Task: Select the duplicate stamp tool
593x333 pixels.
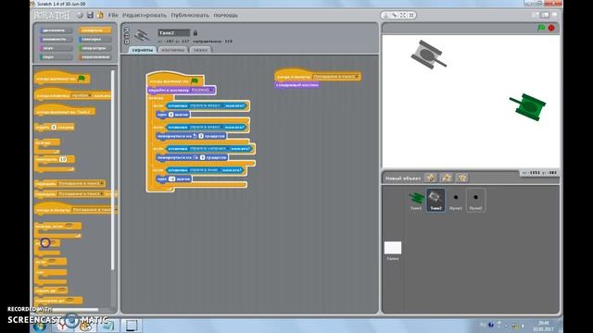Action: click(385, 15)
